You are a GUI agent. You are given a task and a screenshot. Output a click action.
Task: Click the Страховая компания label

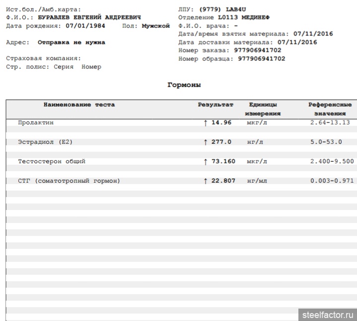coord(44,58)
